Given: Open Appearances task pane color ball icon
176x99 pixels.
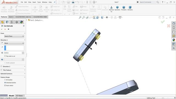Looking at the screenshot, I should pyautogui.click(x=174, y=40).
